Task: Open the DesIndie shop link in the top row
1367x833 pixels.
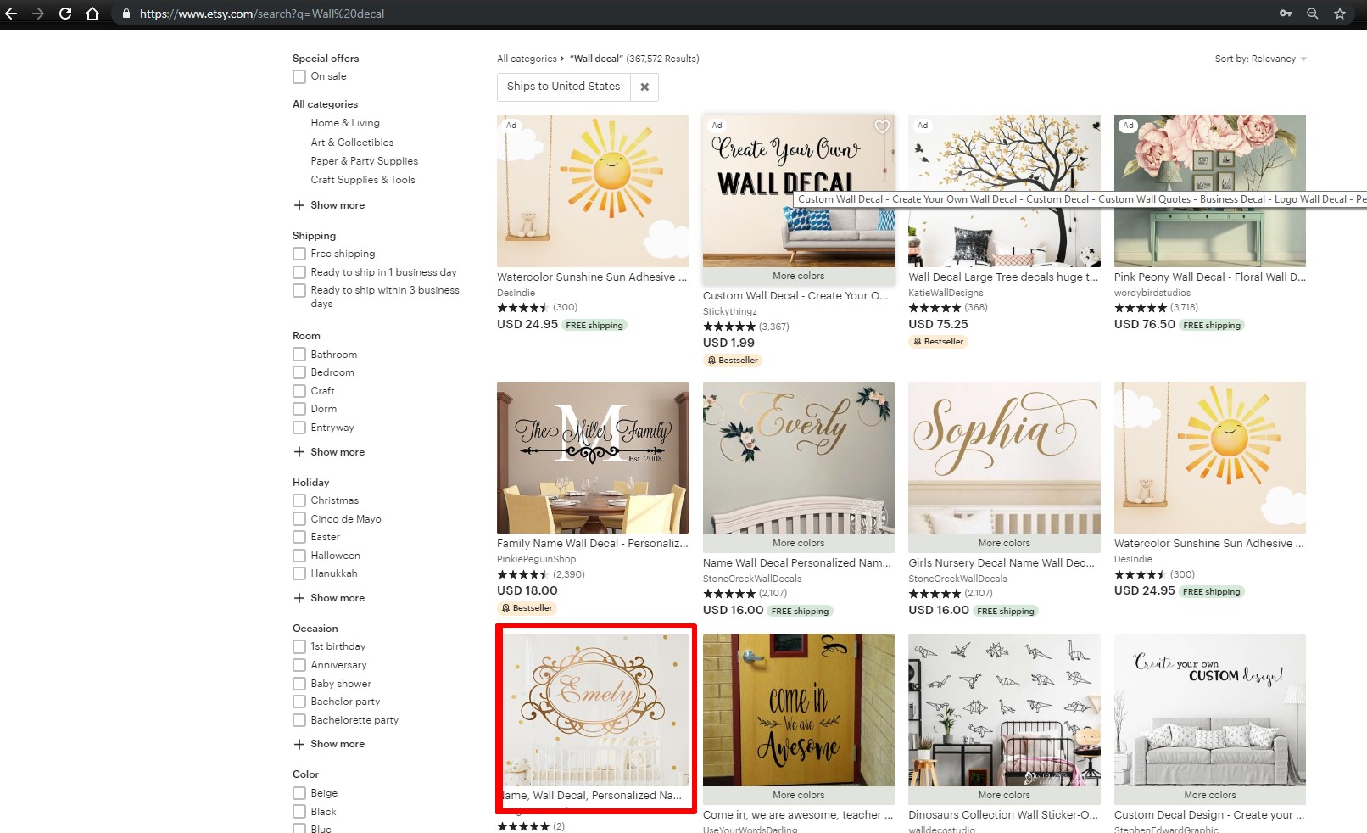Action: [x=516, y=293]
